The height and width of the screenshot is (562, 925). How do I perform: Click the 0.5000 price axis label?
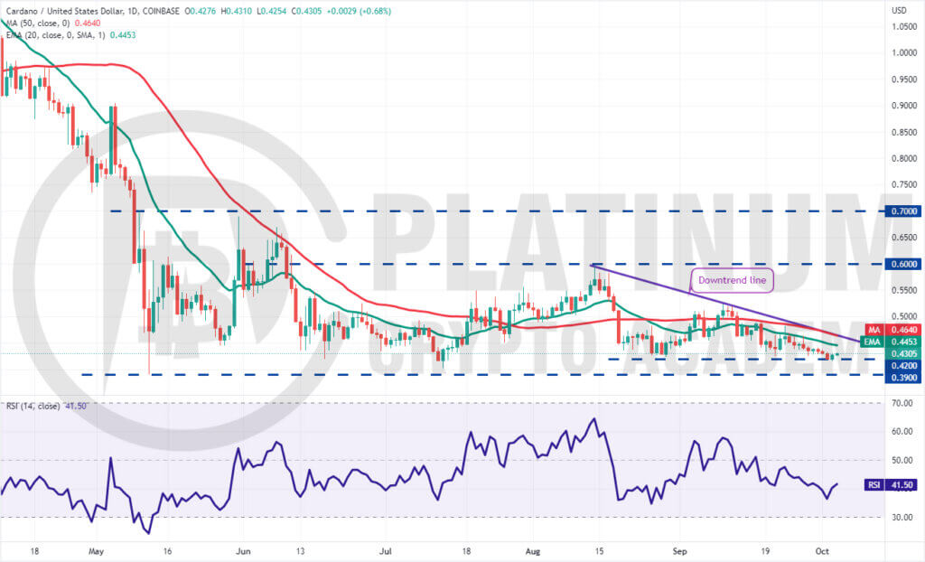[x=903, y=317]
